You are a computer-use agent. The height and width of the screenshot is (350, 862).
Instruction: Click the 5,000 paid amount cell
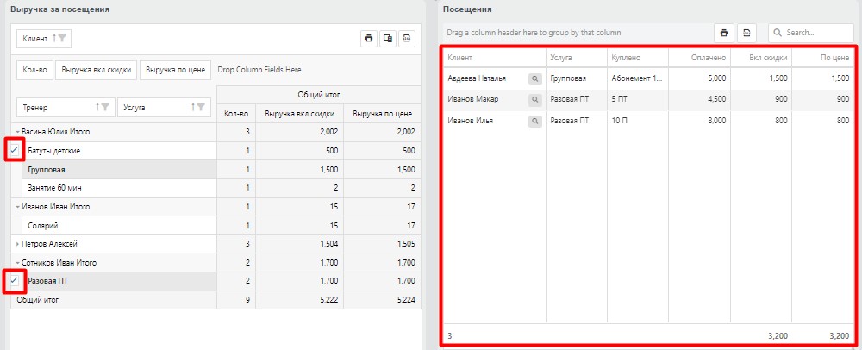click(700, 78)
